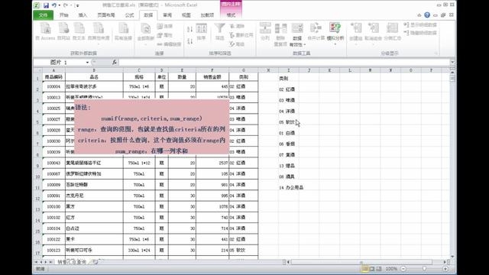Click the Save icon in quick access toolbar
This screenshot has height=275, width=489.
(x=46, y=5)
